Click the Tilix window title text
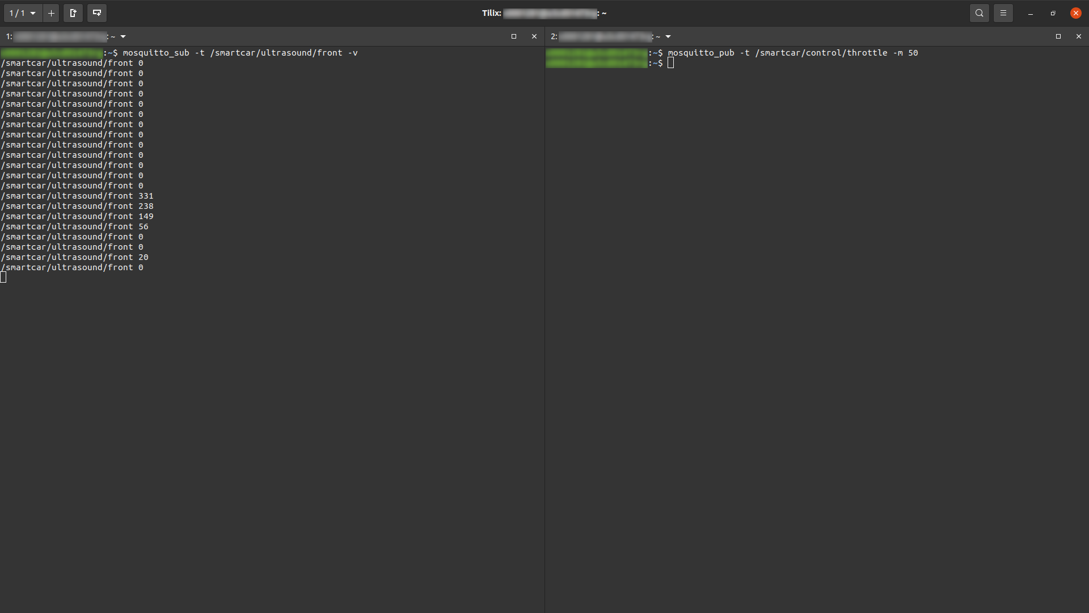This screenshot has width=1089, height=613. coord(544,13)
